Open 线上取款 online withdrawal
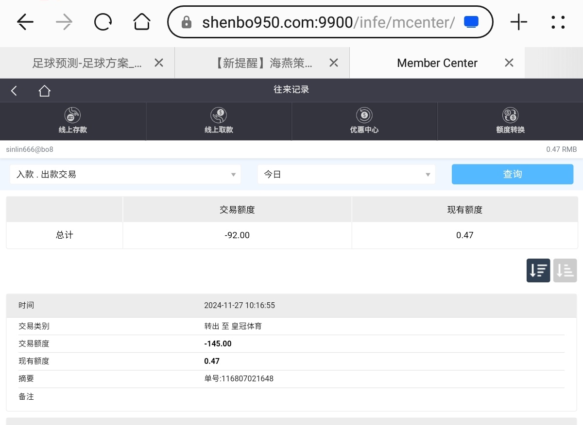The image size is (583, 425). [219, 121]
